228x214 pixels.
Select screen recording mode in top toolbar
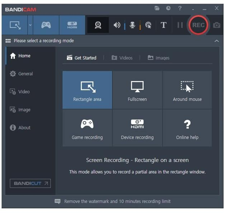point(15,25)
